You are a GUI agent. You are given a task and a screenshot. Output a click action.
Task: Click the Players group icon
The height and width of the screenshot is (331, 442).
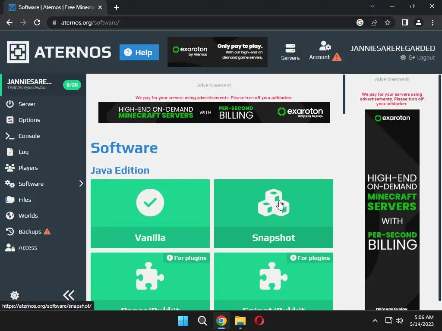pos(10,168)
